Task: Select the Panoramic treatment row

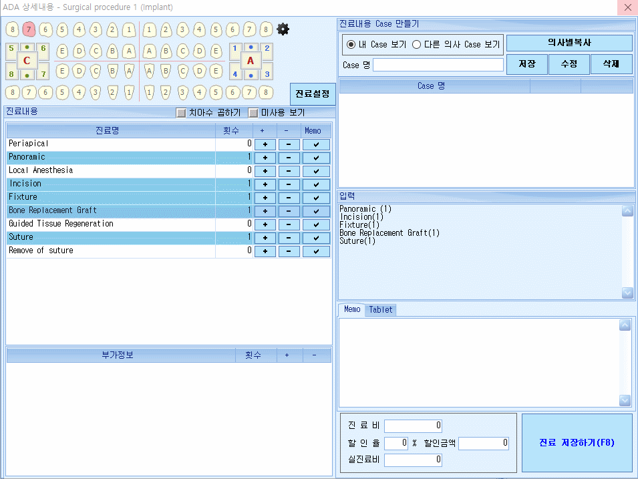Action: [169, 158]
